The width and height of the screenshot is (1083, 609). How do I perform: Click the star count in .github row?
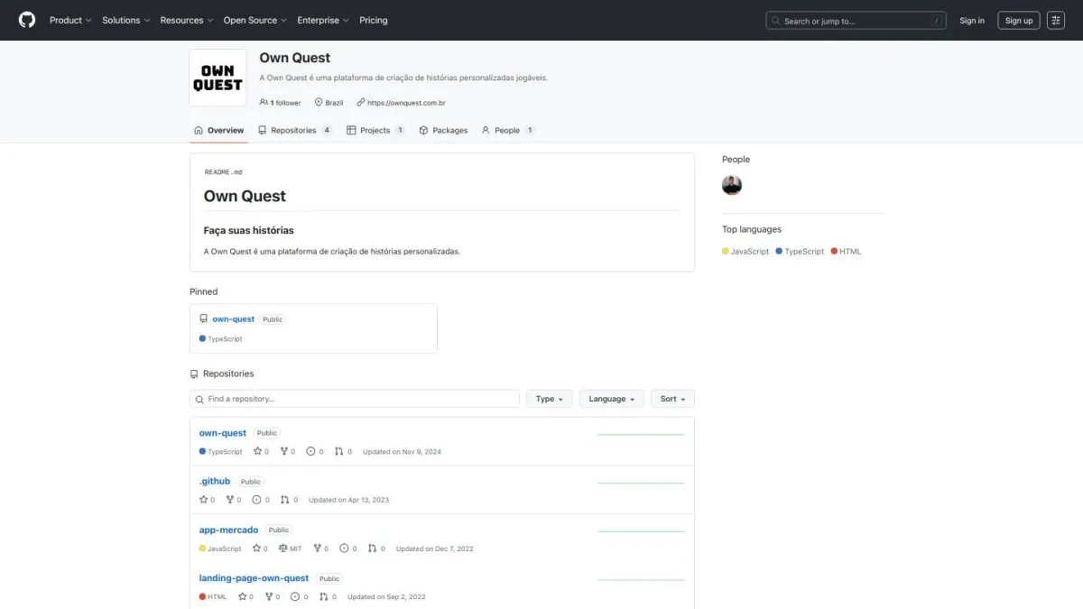pyautogui.click(x=207, y=500)
